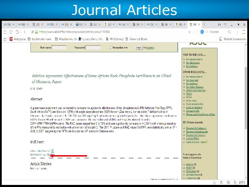
Task: Open the Bookmarks Tool folder
Action: [40, 39]
